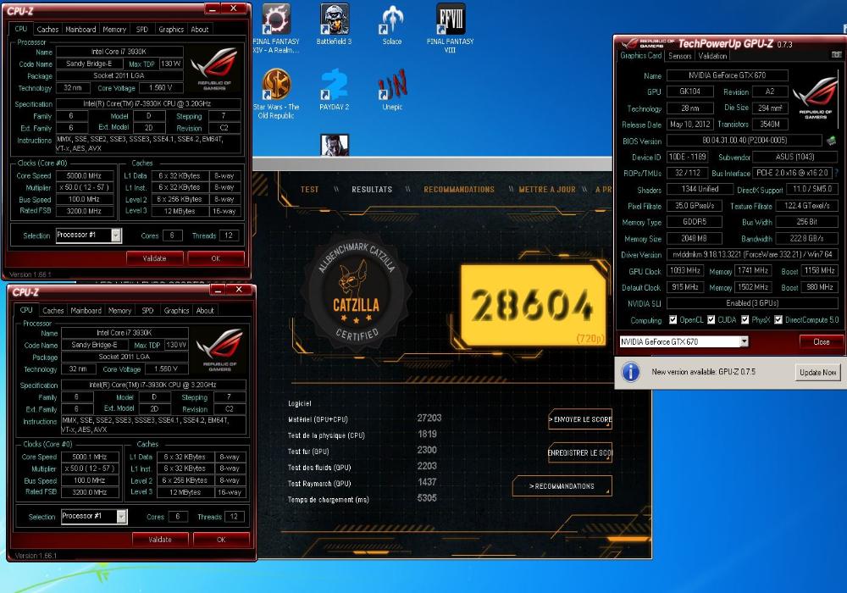Open the METTRE A JOUR tab
This screenshot has width=847, height=593.
(x=547, y=190)
